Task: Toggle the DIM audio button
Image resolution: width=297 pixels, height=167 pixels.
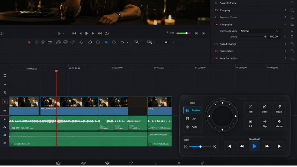Action: [x=172, y=33]
